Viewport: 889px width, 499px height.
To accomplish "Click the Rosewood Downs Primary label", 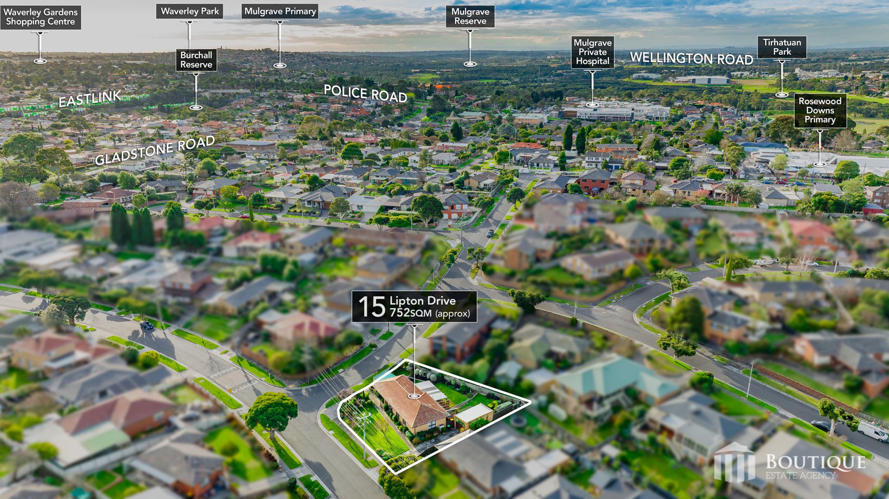I will pyautogui.click(x=820, y=111).
